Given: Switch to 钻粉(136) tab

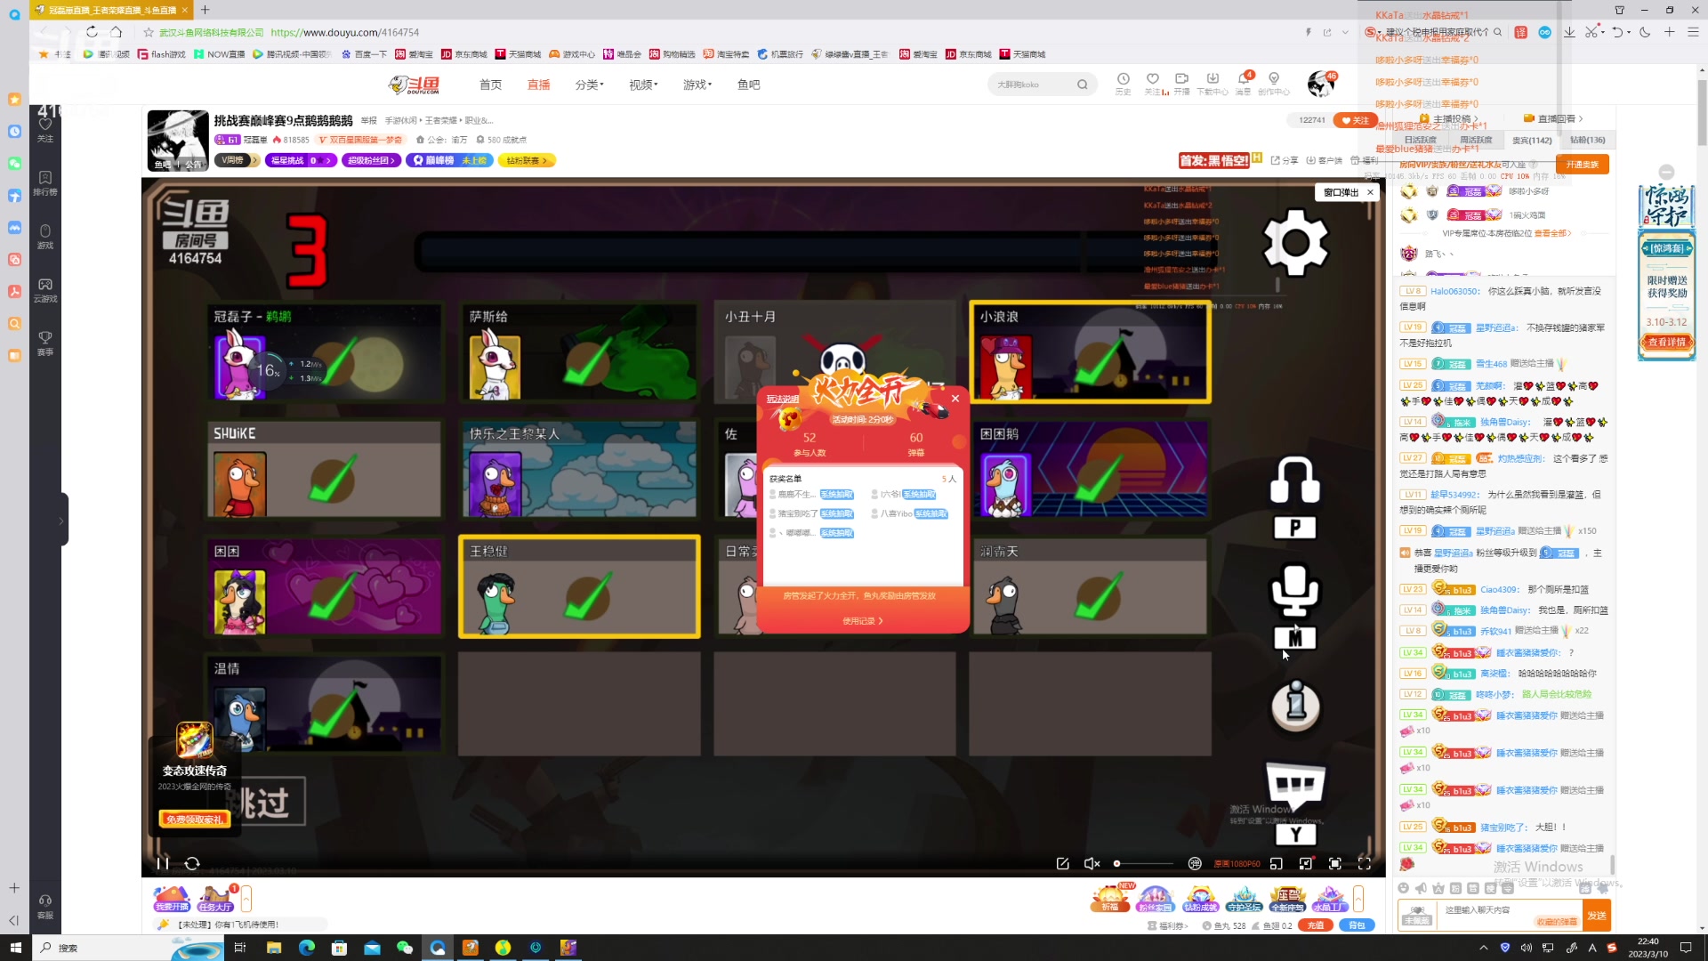Looking at the screenshot, I should point(1587,141).
